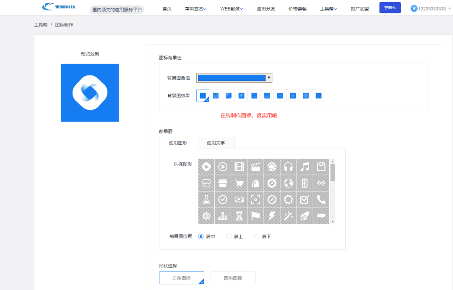Pick the music note shape

[x=305, y=167]
